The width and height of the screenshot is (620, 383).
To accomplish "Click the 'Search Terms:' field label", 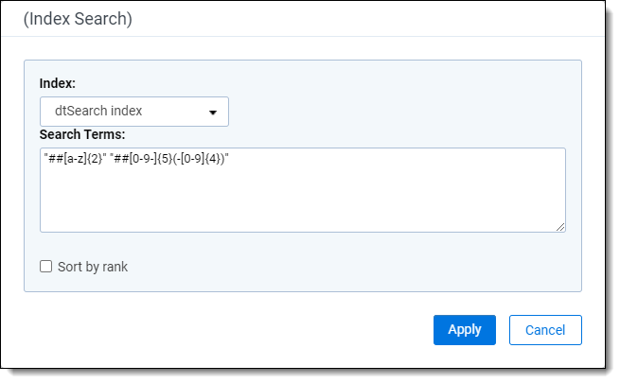I will [83, 134].
